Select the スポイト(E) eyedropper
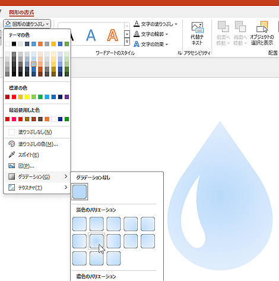Image resolution: width=279 pixels, height=281 pixels. (x=37, y=155)
